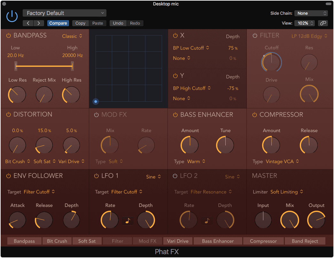Select the Bass Enhancer tab in effect order strip

(x=218, y=241)
